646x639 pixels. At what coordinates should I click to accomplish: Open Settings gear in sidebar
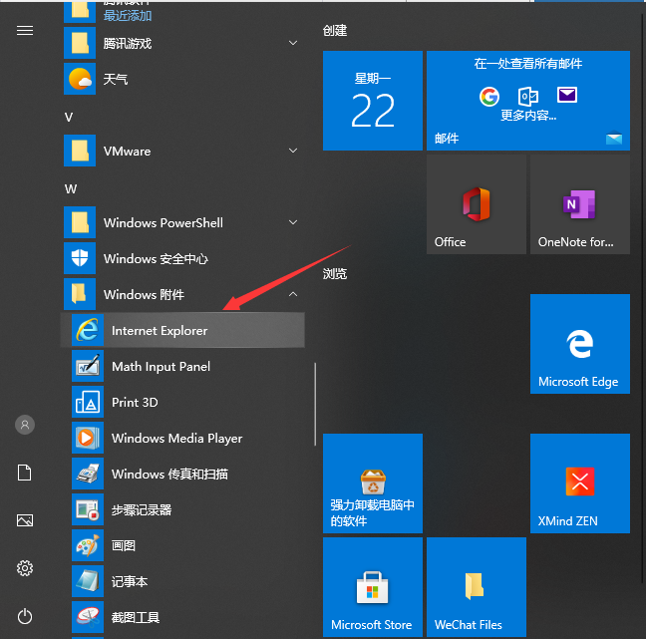pos(25,568)
